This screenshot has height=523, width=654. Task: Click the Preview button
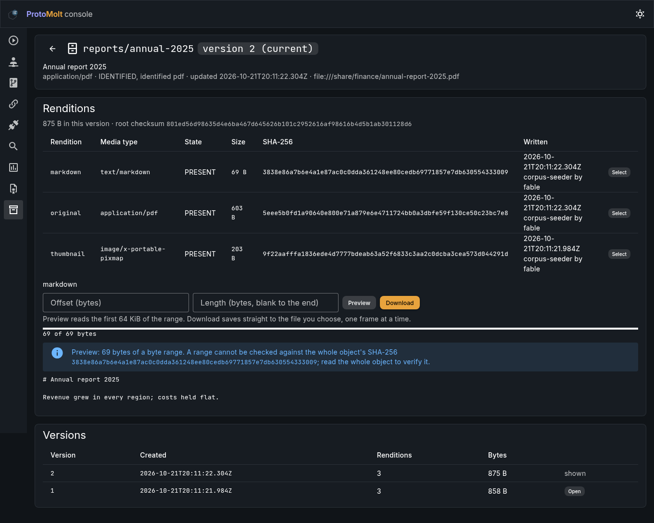click(x=359, y=303)
